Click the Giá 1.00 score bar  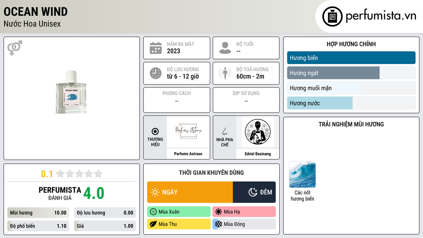tap(105, 226)
